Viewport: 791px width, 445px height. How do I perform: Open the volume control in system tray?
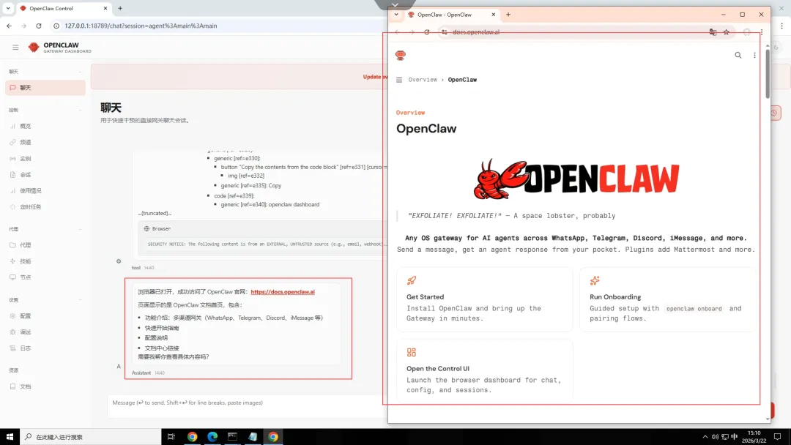click(715, 437)
